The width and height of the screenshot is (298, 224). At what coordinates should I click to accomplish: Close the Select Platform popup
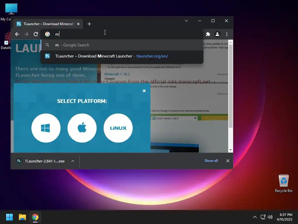(144, 91)
